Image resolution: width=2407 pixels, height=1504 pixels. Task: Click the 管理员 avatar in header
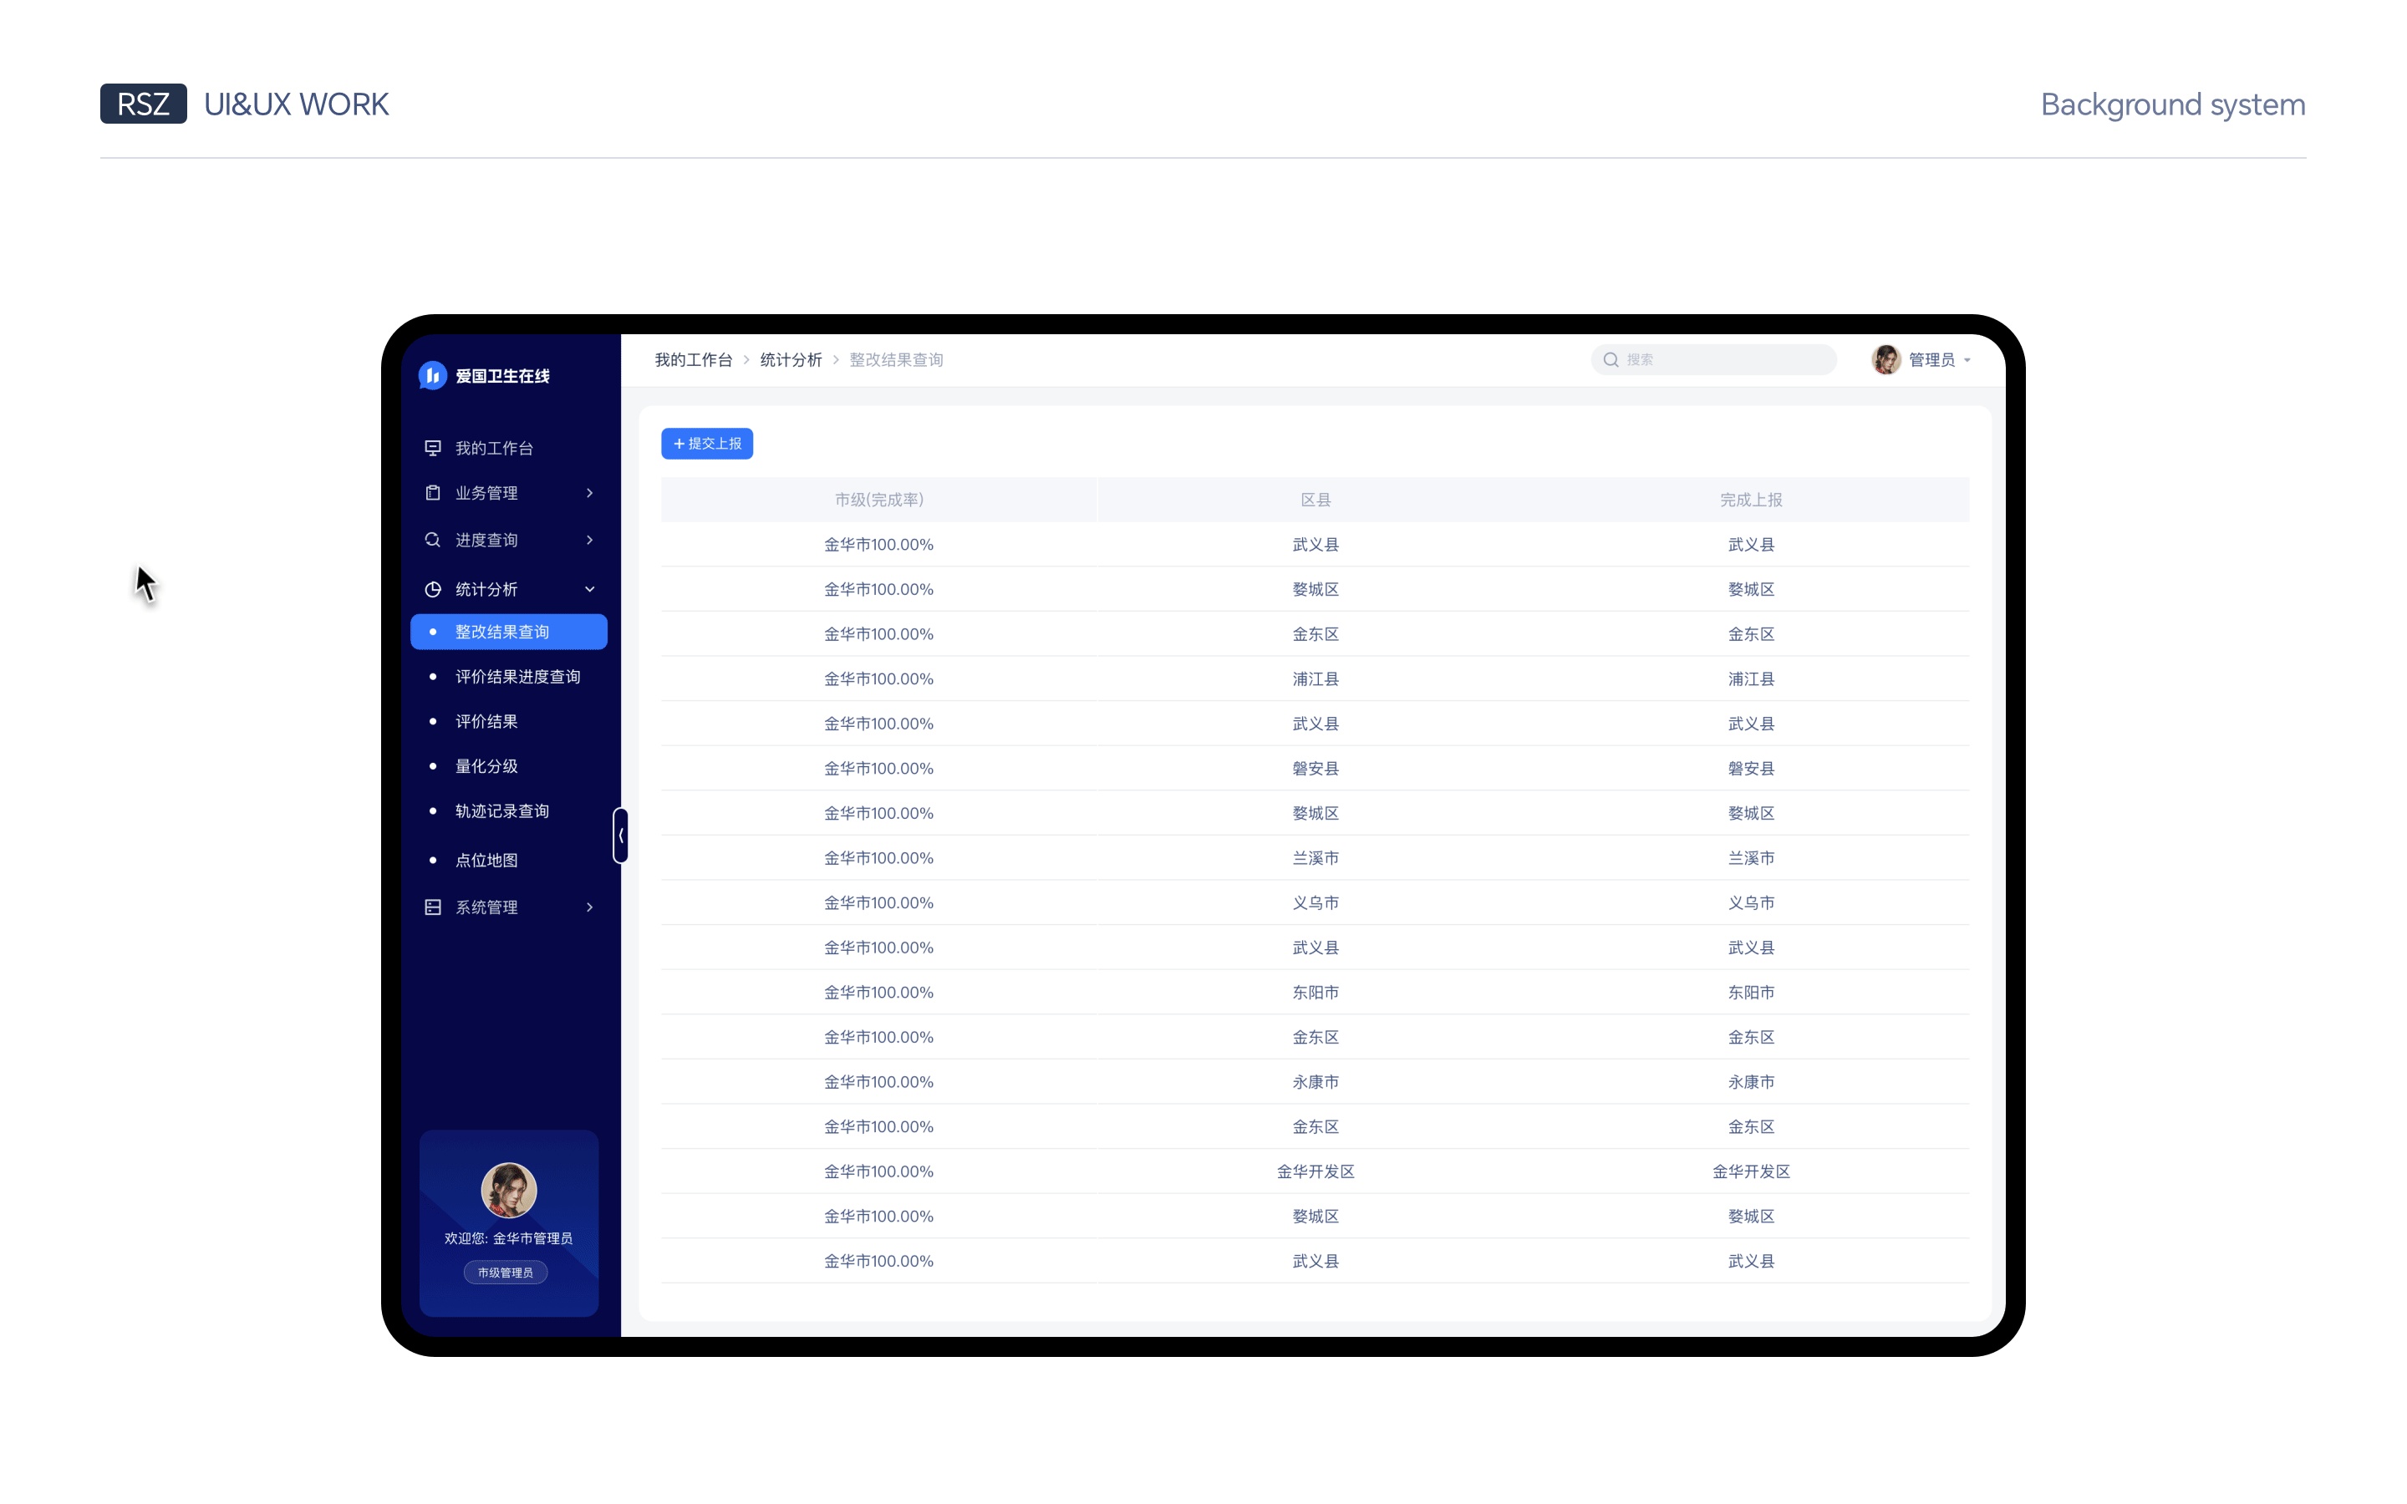[x=1885, y=359]
